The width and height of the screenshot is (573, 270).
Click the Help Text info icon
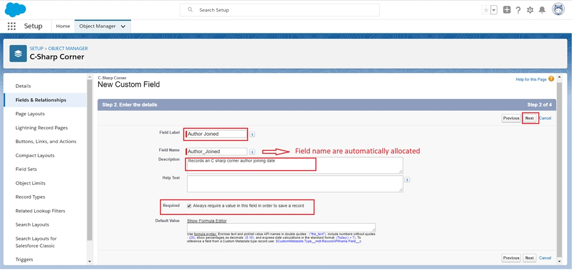tap(407, 179)
